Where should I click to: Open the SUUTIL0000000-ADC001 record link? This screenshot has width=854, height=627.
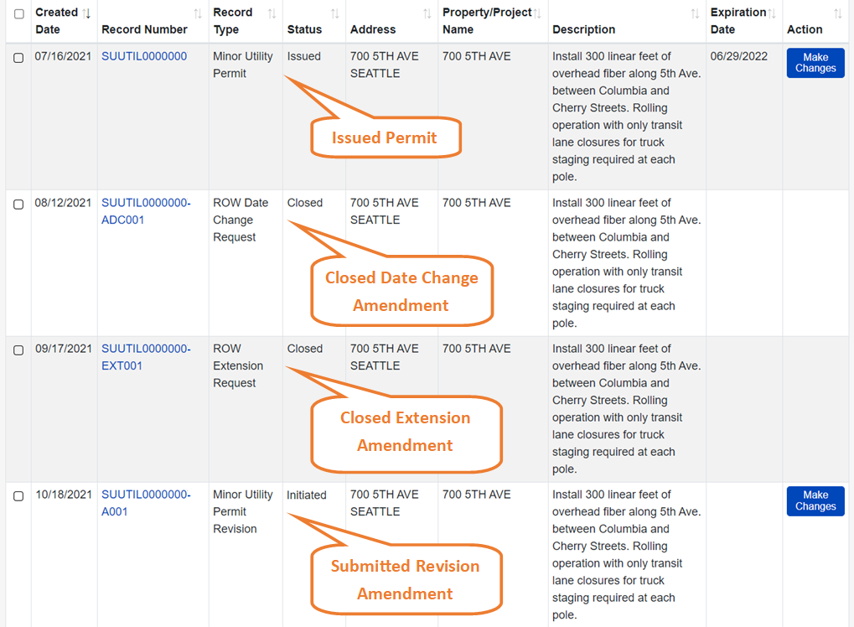tap(146, 211)
